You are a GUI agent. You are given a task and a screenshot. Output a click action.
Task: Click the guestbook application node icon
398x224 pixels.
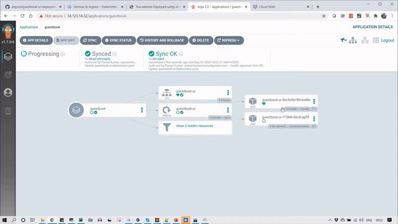click(x=76, y=110)
